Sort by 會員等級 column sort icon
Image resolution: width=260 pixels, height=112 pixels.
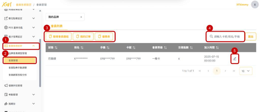pos(165,48)
